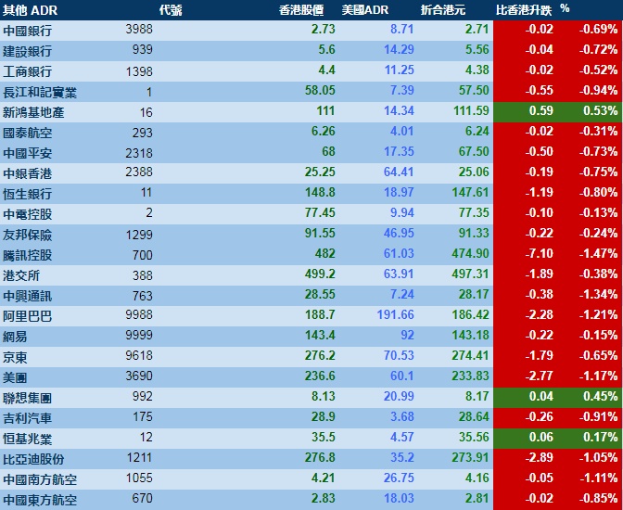Select the 恒基兆業 stock name
Viewport: 623px width, 510px height.
(28, 439)
